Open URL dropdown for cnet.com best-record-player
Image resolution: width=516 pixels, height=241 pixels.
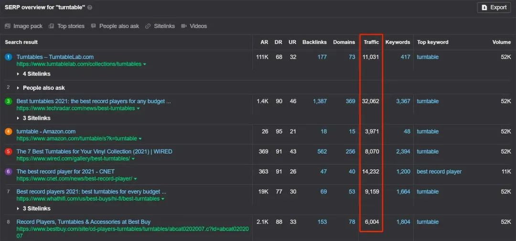tap(136, 179)
